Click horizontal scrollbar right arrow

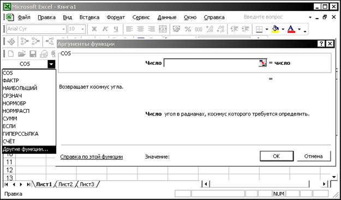pyautogui.click(x=324, y=184)
